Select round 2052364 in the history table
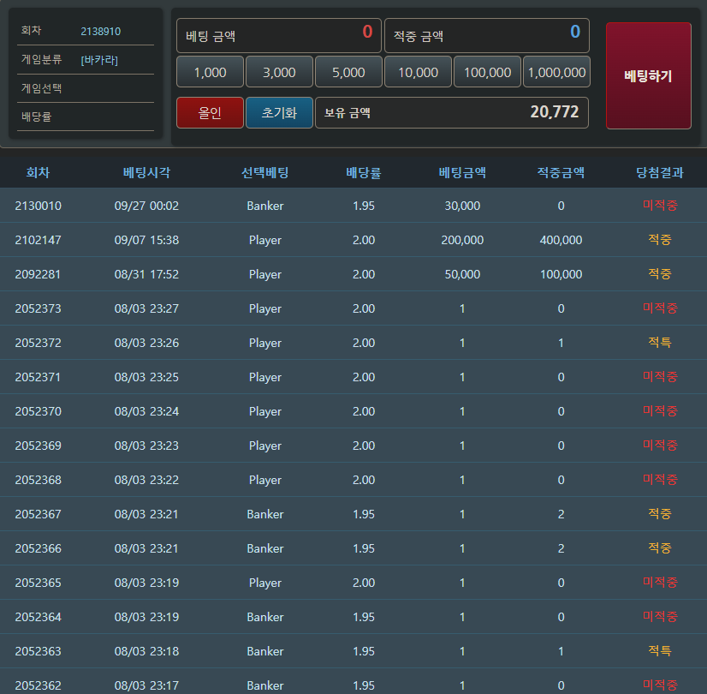 (x=38, y=617)
